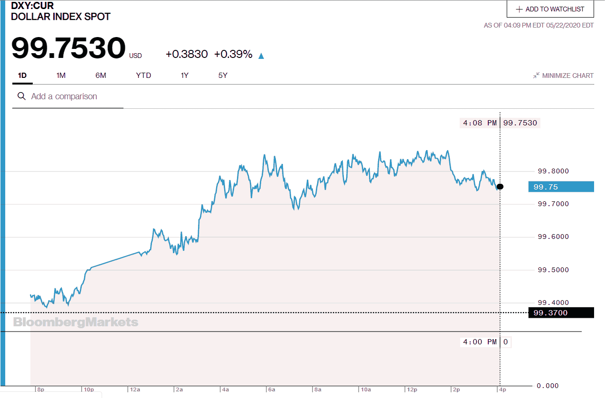This screenshot has width=605, height=398.
Task: Click the 12p marker on the time axis
Action: point(412,389)
